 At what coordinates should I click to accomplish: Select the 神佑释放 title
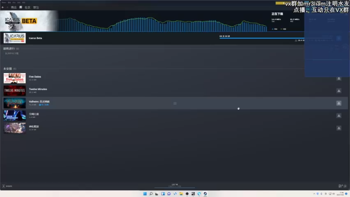[34, 127]
